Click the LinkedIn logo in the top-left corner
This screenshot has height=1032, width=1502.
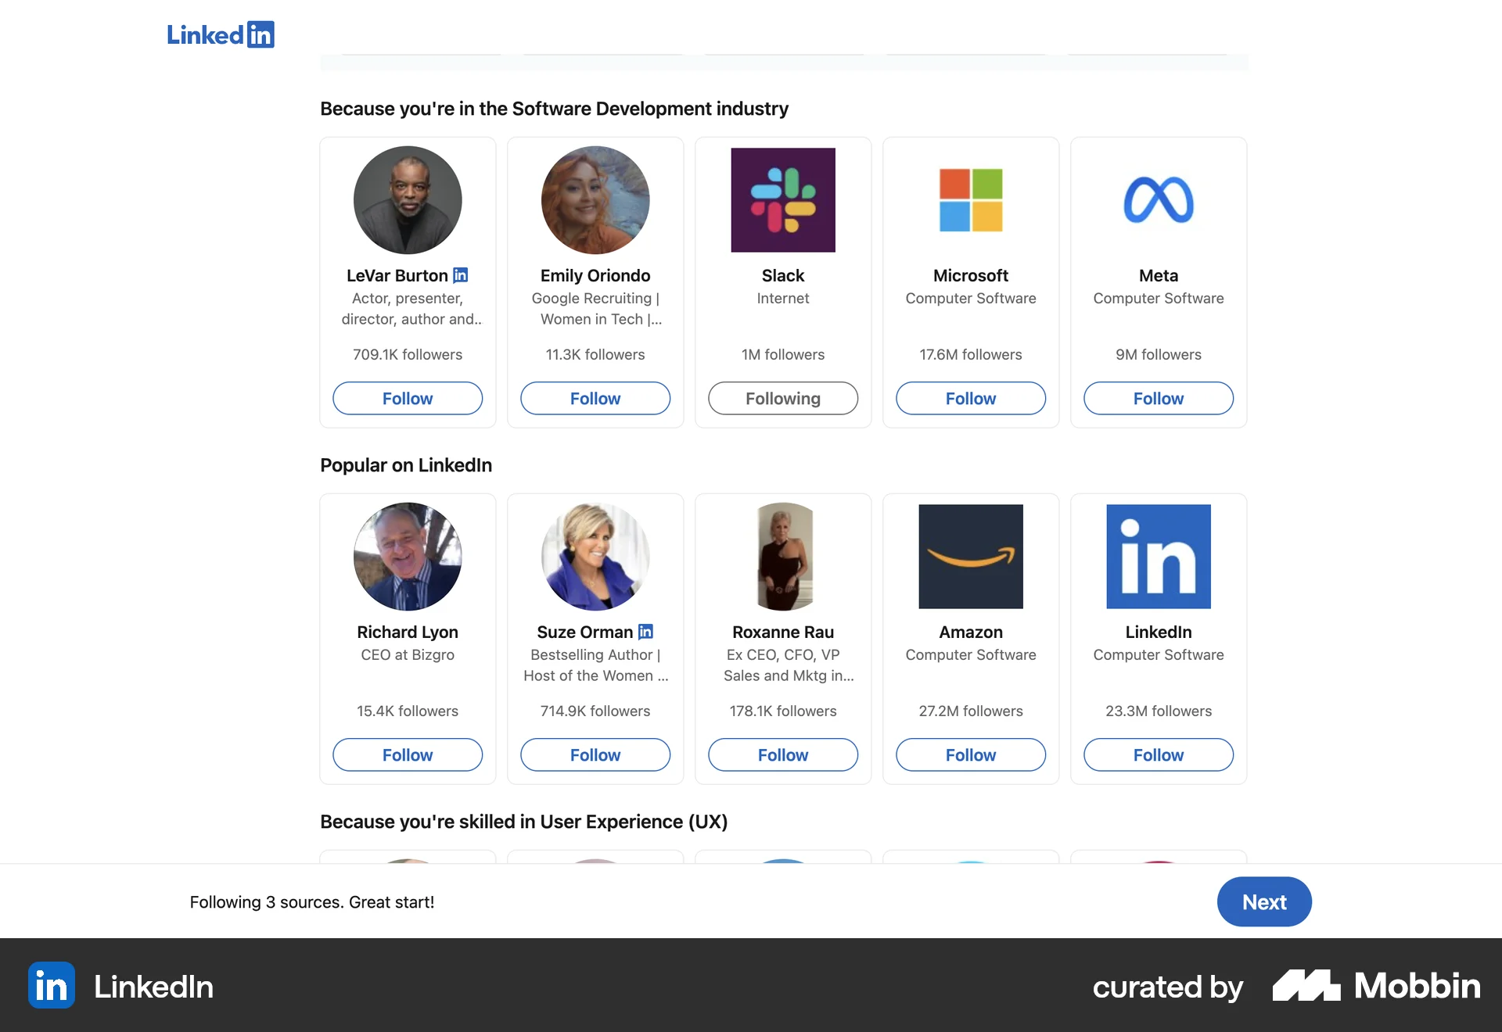pos(220,34)
